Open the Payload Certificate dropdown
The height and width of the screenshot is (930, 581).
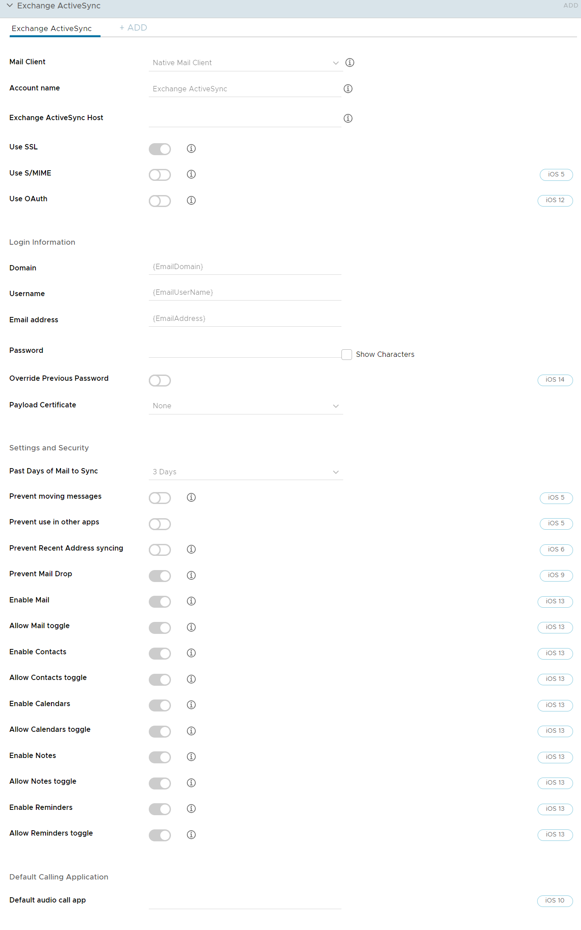tap(246, 406)
